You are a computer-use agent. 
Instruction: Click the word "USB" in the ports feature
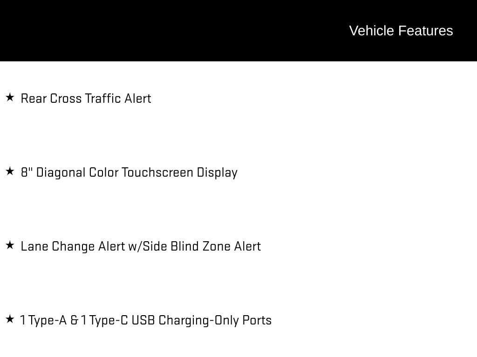coord(143,320)
